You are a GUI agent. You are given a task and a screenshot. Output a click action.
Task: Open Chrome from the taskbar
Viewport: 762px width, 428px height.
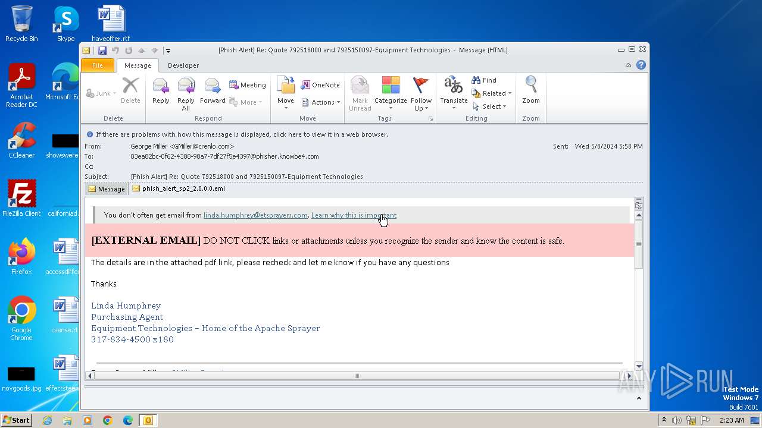(x=108, y=420)
